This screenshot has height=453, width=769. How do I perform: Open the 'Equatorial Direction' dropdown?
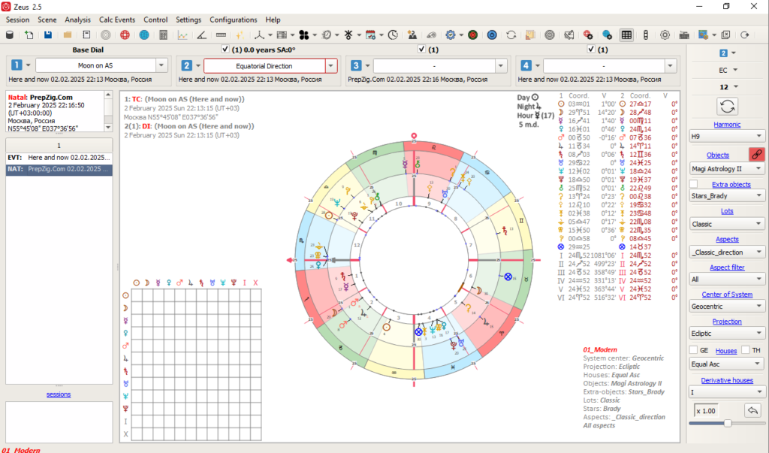331,66
